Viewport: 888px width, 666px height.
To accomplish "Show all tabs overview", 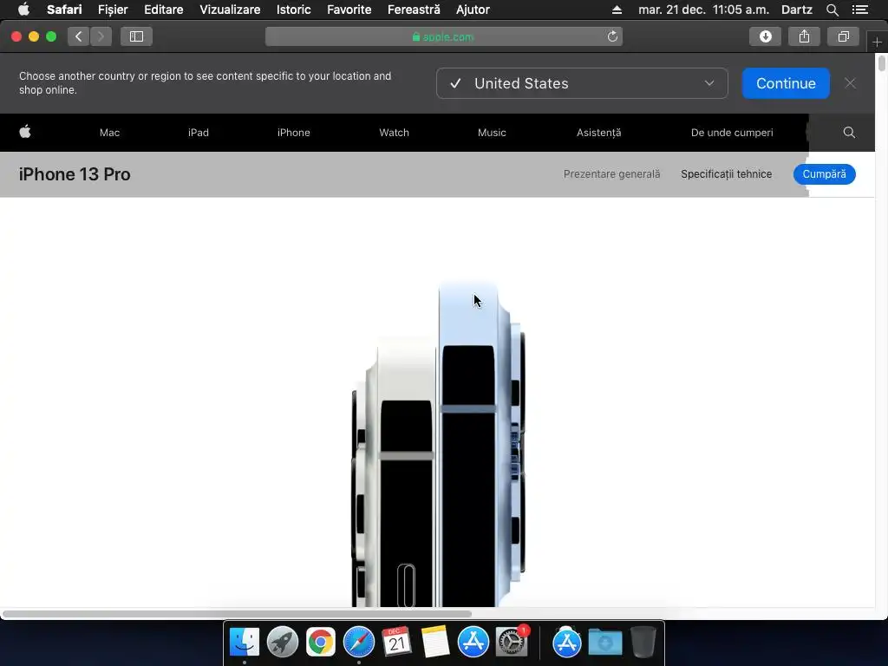I will [x=843, y=36].
